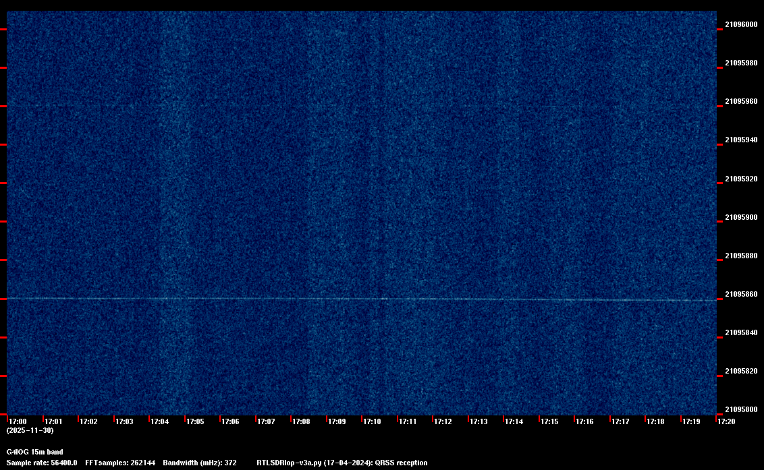Click the 21095800 frequency label
Screen dimensions: 764x470
[x=741, y=409]
